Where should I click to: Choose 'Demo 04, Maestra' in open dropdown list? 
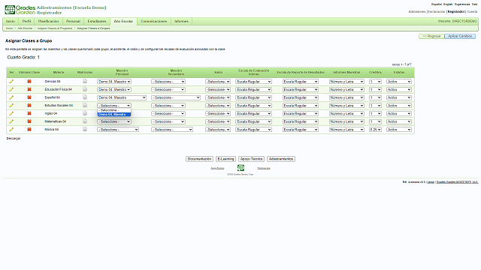click(x=114, y=115)
